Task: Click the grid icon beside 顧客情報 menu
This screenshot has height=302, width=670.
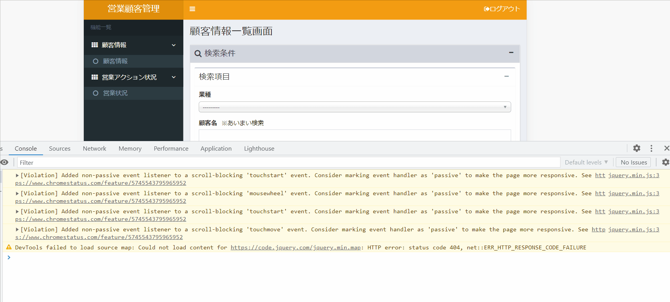Action: pos(95,45)
